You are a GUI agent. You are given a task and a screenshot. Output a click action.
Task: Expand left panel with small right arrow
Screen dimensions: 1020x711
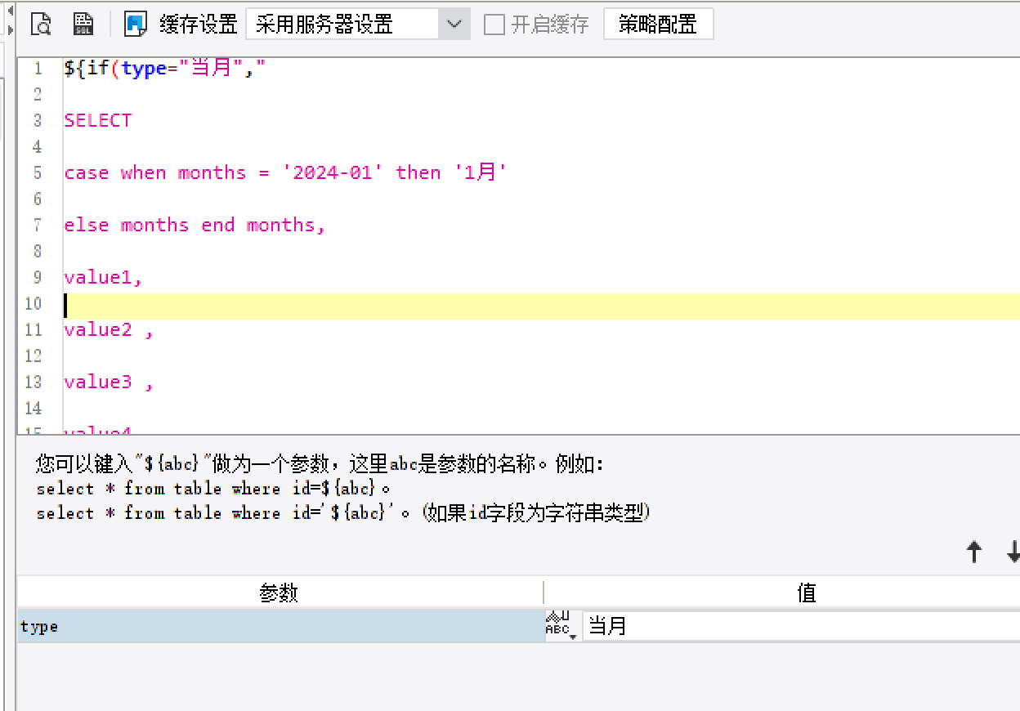(10, 31)
